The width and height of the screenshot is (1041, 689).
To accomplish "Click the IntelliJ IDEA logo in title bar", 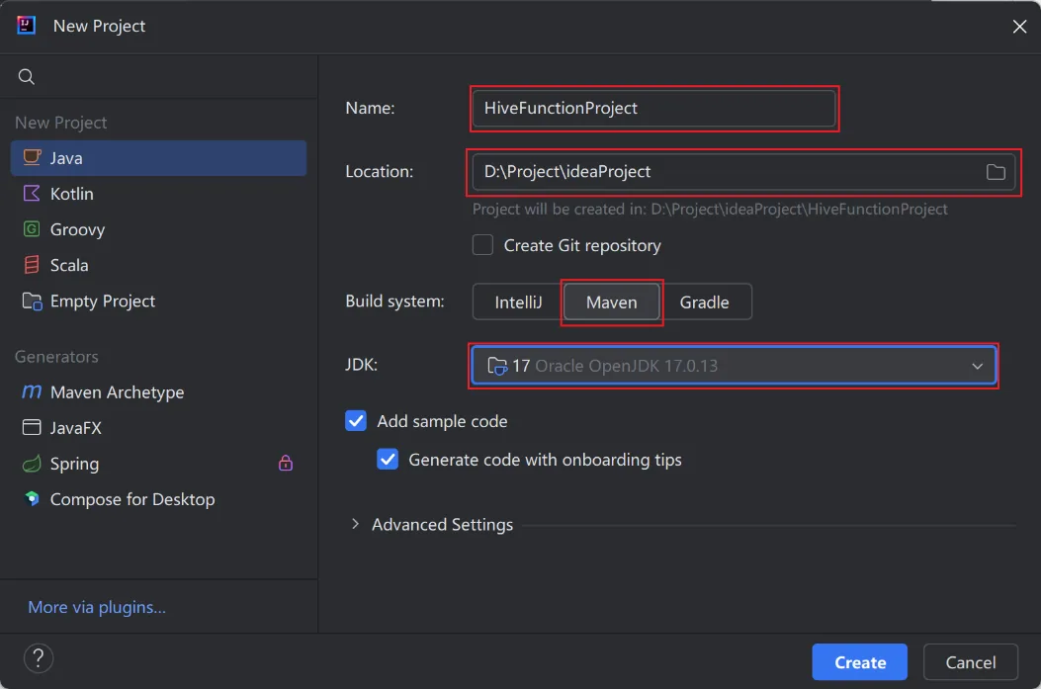I will click(26, 26).
